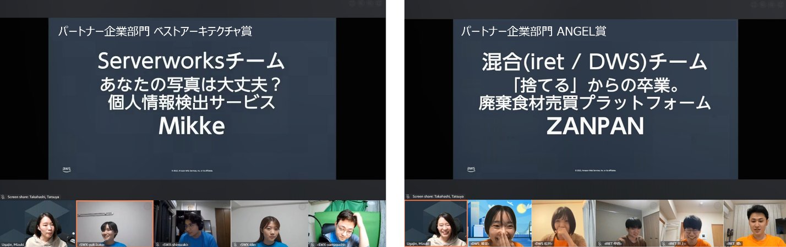Select the DWS_根岸 video tile
Image resolution: width=786 pixels, height=247 pixels.
pyautogui.click(x=500, y=223)
